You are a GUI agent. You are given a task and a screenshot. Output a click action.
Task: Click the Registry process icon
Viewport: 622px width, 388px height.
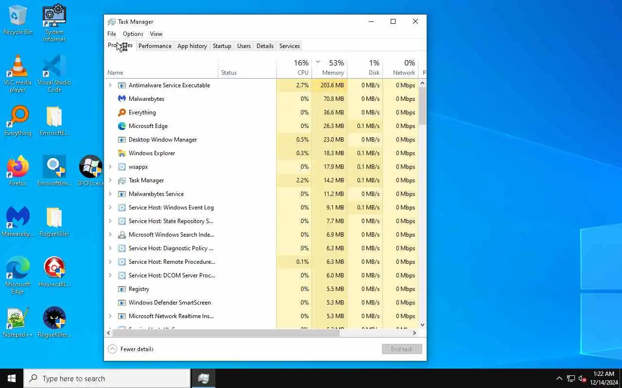tap(122, 289)
